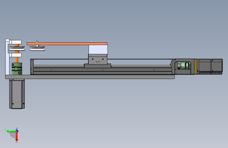
Task: Select the long gray base plate
Action: [x=90, y=77]
